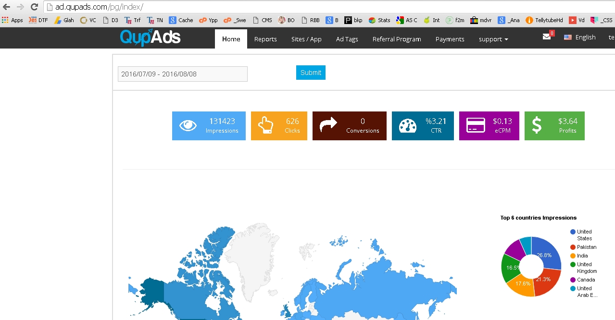Open the TellytubeHd bookmark
Viewport: 615px width, 320px height.
coord(544,20)
